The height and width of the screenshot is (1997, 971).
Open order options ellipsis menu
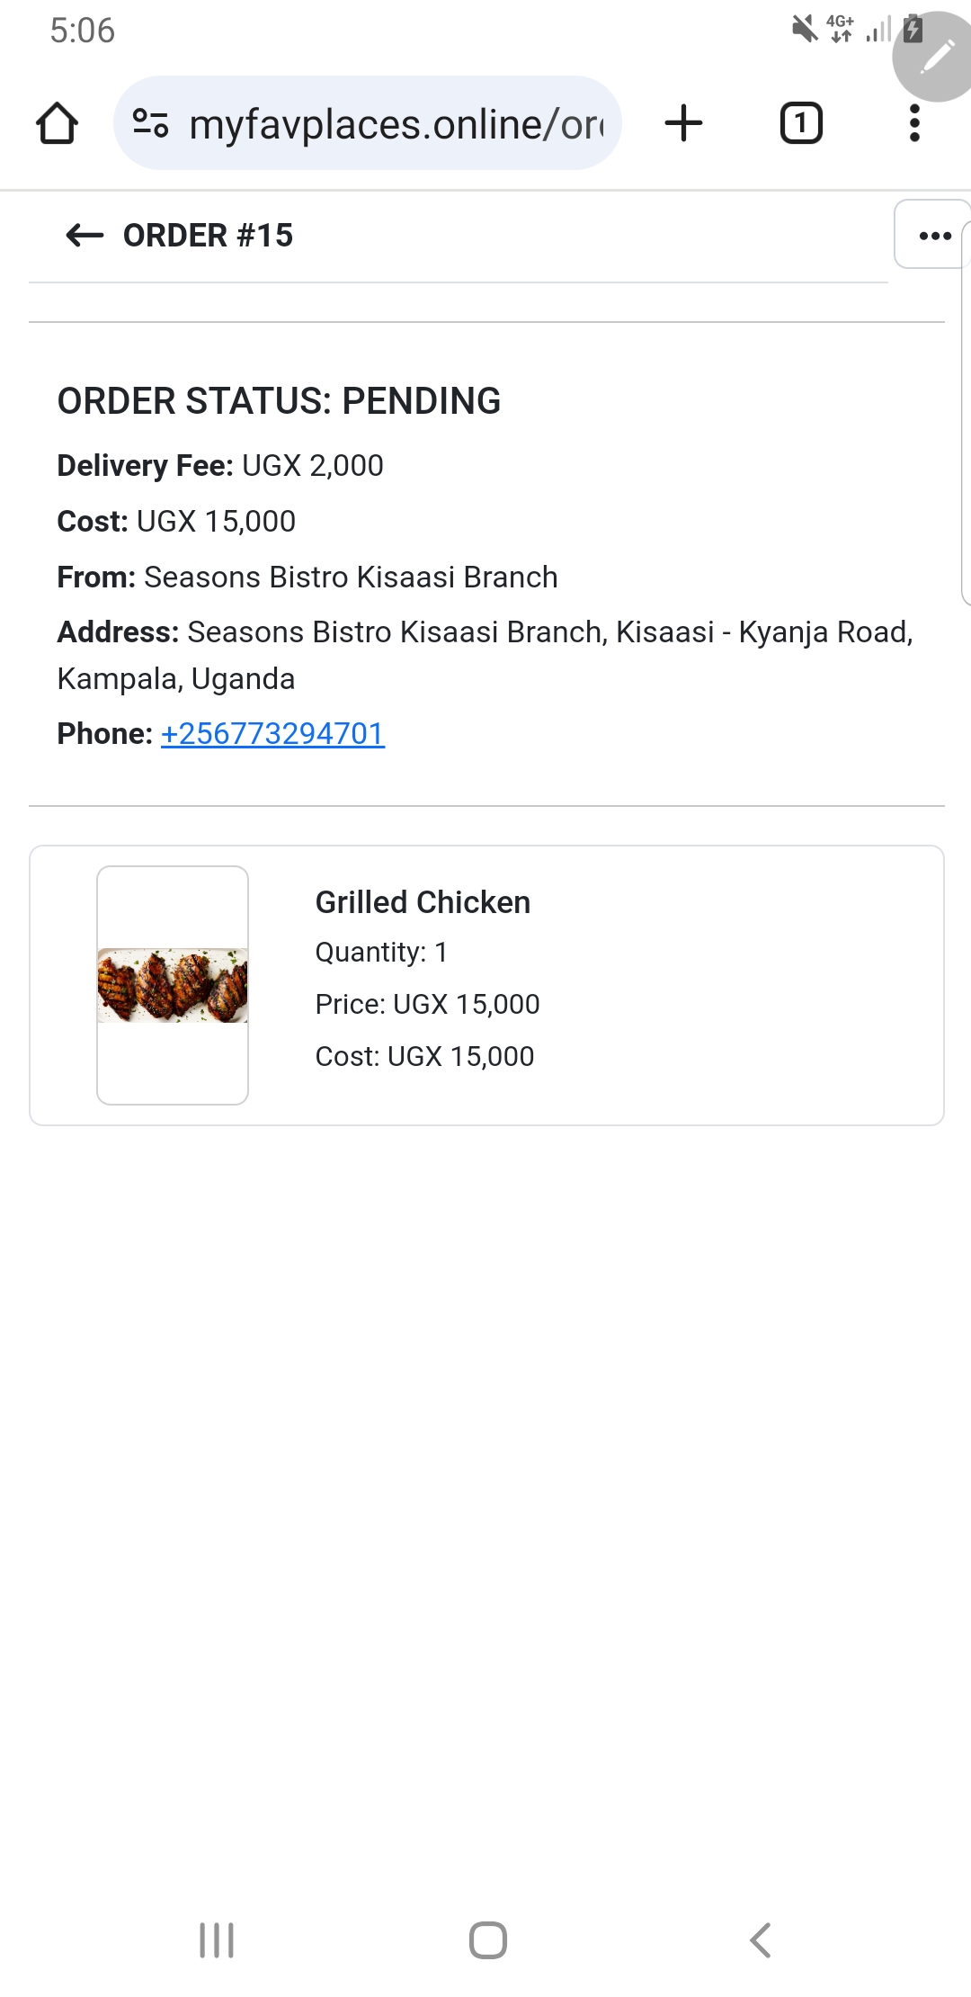pos(935,236)
